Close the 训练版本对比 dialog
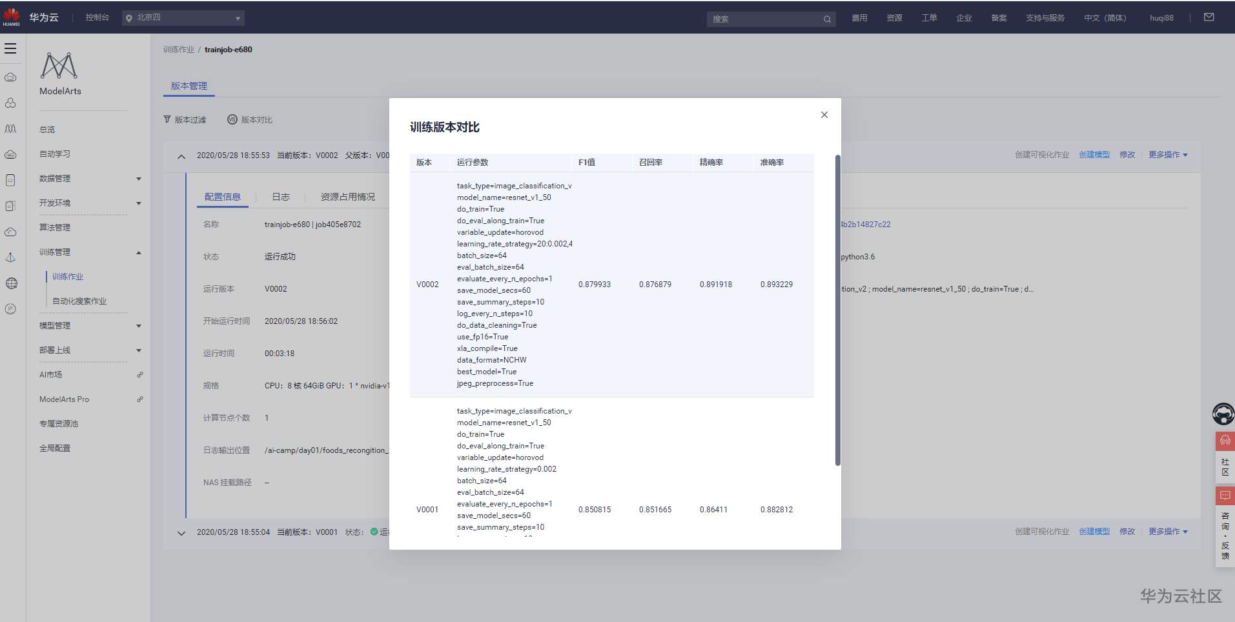1235x622 pixels. pyautogui.click(x=824, y=115)
